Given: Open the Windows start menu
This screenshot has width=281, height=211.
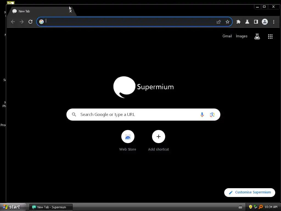Looking at the screenshot, I should tap(13, 207).
